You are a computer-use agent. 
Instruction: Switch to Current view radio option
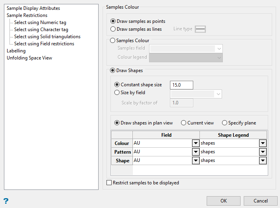pyautogui.click(x=183, y=123)
